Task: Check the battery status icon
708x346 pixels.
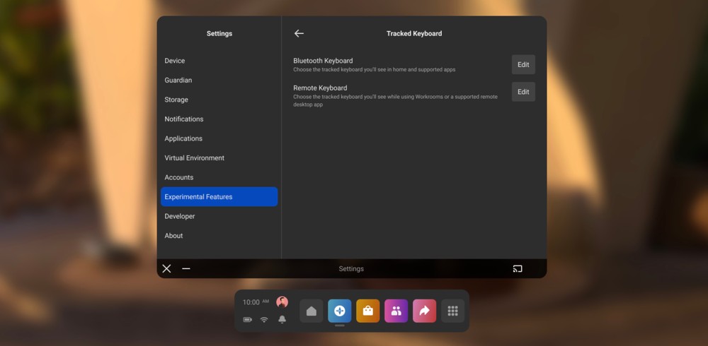Action: (x=247, y=319)
